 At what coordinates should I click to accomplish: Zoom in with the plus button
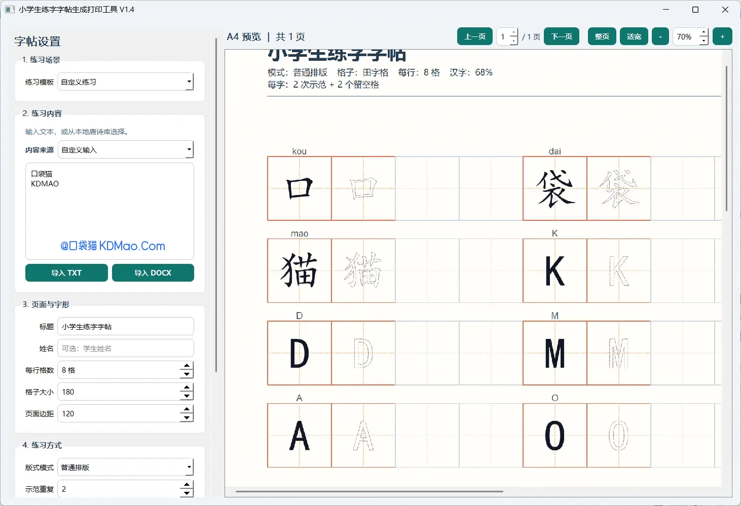pos(722,36)
